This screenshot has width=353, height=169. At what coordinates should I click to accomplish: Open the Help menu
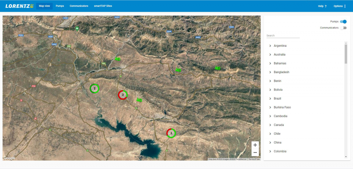[322, 6]
